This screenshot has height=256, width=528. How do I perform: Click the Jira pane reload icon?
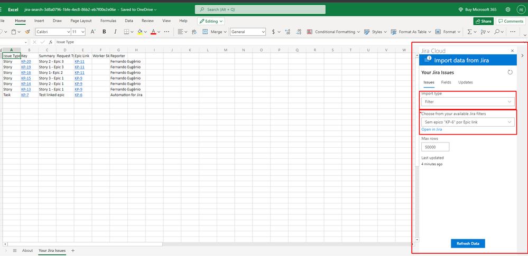(510, 72)
